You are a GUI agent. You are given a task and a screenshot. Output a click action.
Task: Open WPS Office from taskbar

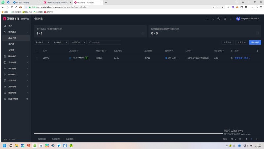pyautogui.click(x=29, y=146)
